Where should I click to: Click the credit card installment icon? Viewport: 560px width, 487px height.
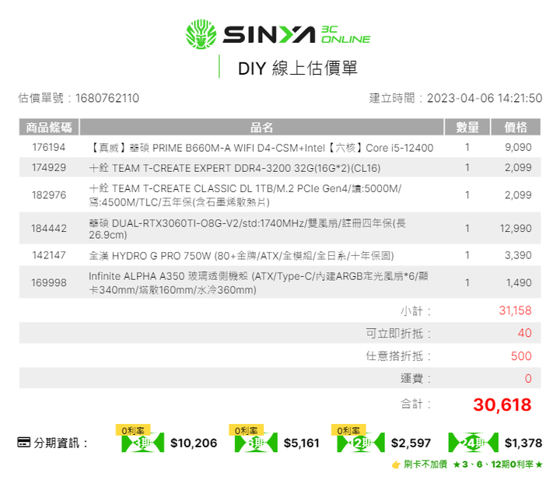24,443
